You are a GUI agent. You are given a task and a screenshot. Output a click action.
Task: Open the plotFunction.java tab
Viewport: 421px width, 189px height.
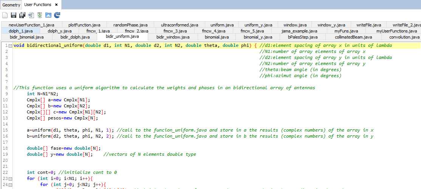coord(84,25)
